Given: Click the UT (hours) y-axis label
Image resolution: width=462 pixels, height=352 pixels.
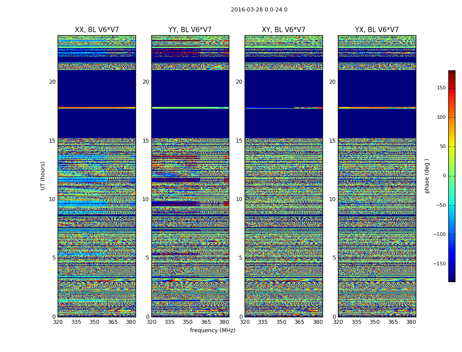Looking at the screenshot, I should click(x=43, y=176).
